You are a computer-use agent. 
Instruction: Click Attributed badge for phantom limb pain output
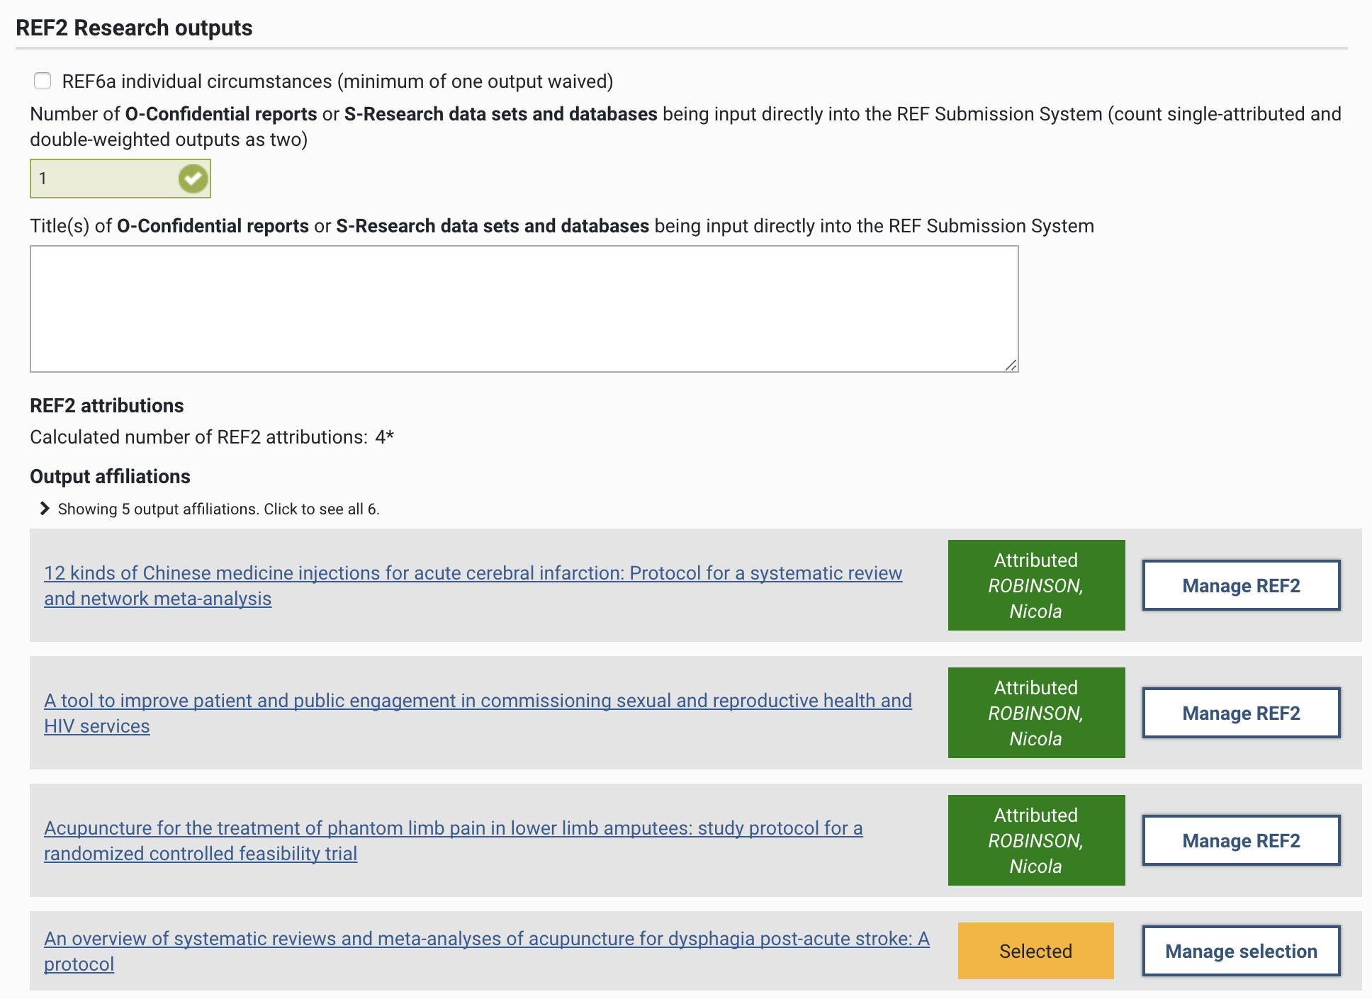coord(1036,840)
